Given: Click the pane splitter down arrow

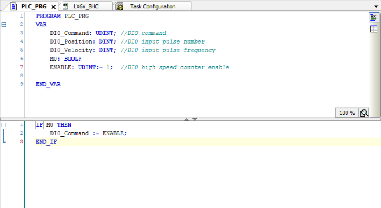Looking at the screenshot, I should point(195,119).
